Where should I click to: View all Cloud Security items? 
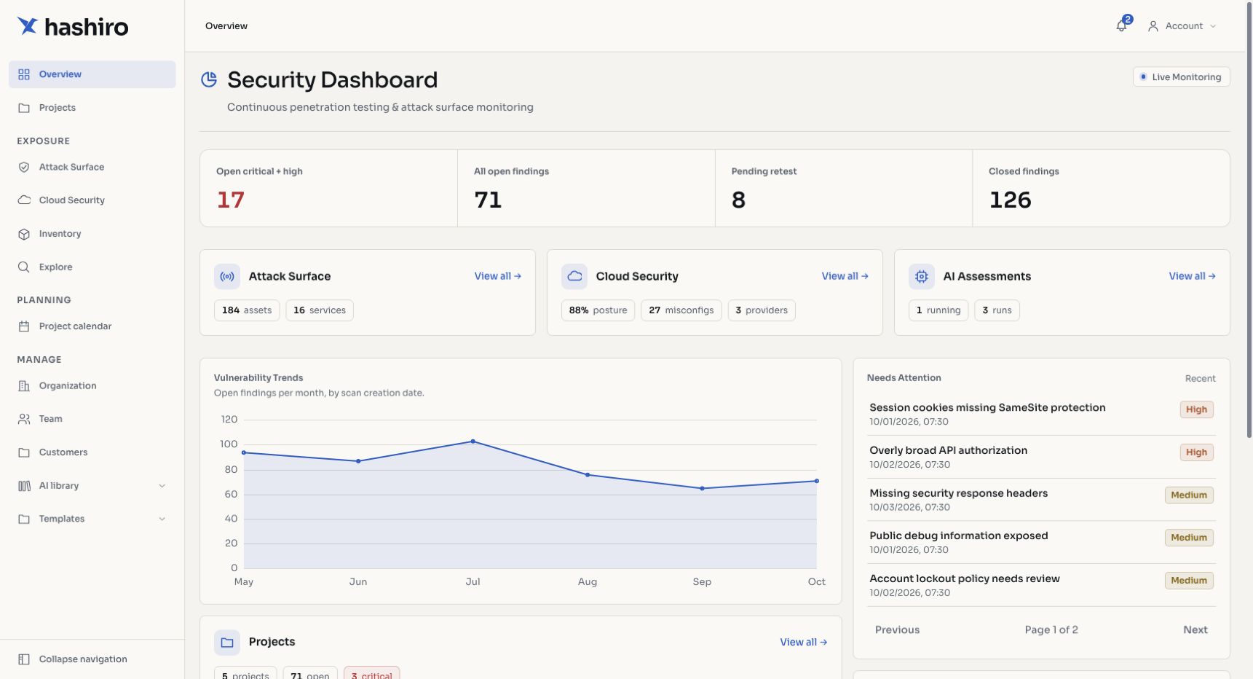point(845,276)
